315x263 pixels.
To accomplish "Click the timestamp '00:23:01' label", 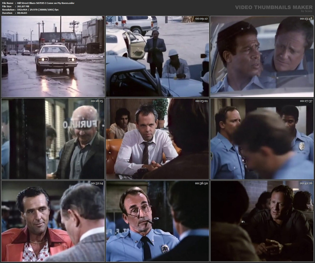I will pyautogui.click(x=201, y=101).
